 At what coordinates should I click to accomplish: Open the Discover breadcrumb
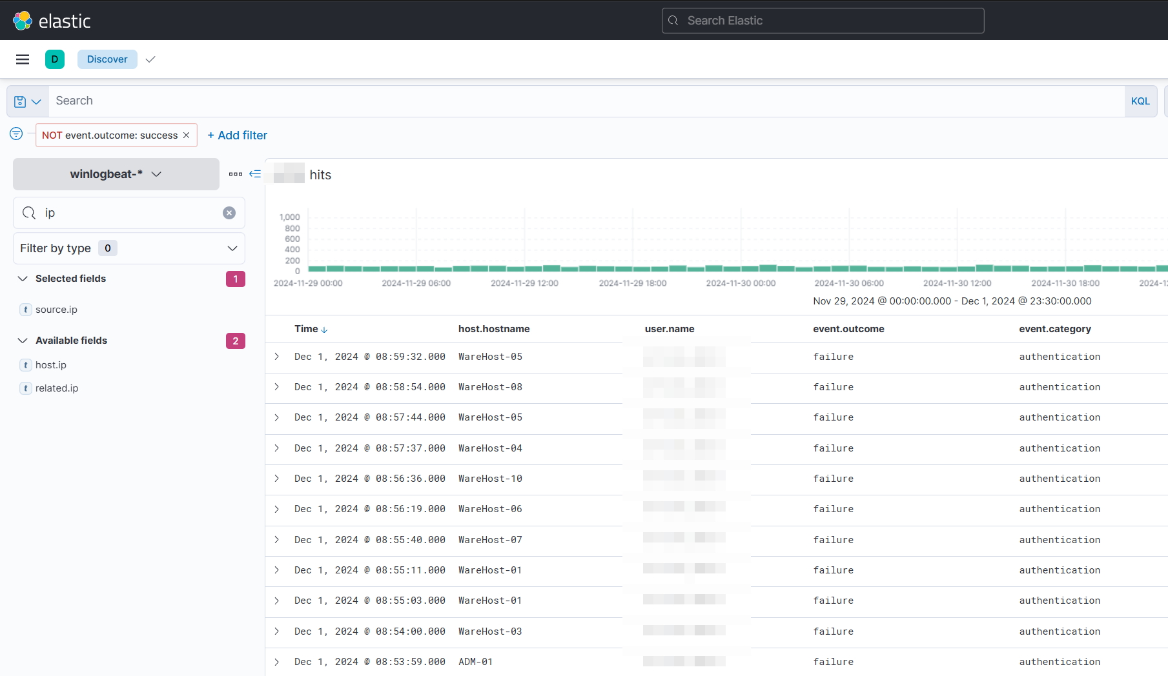107,59
